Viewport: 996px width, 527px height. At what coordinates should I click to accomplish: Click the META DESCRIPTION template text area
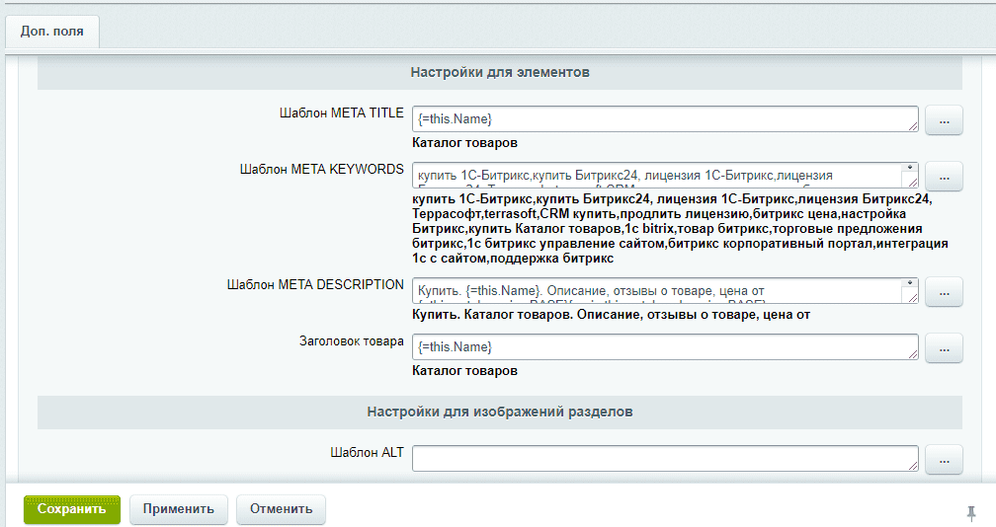665,290
